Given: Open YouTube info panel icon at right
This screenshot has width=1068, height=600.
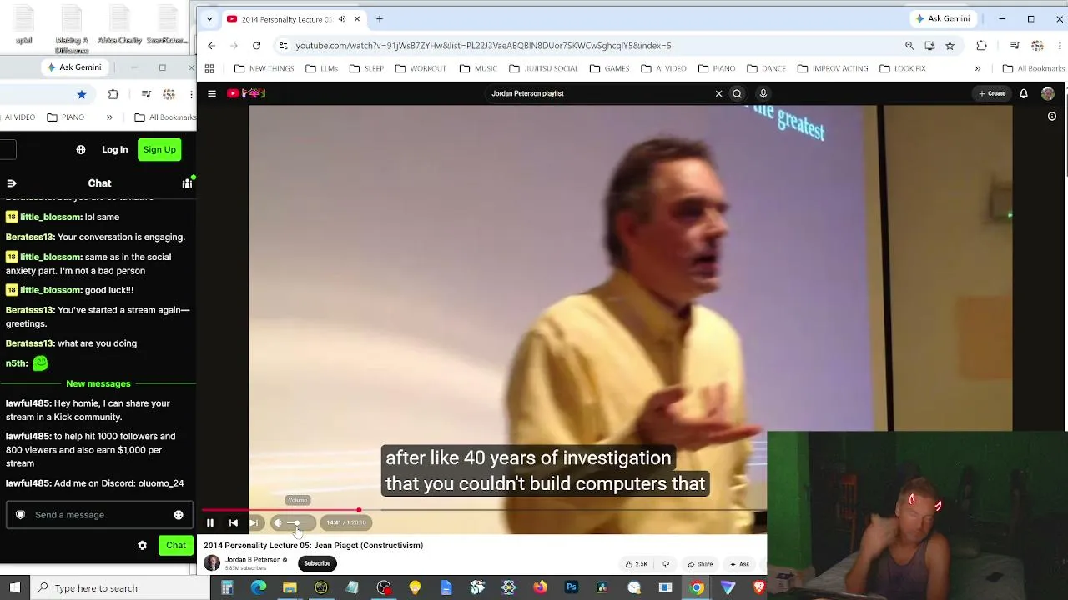Looking at the screenshot, I should pyautogui.click(x=1052, y=117).
